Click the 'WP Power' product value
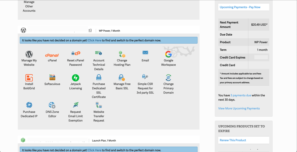The height and width of the screenshot is (152, 297). point(261,42)
